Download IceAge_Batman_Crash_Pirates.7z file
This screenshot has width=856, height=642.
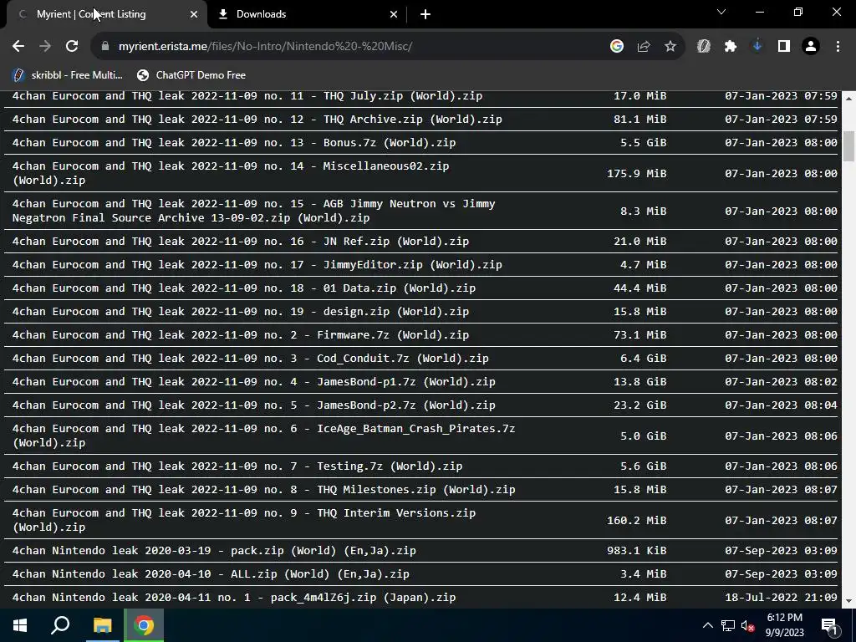coord(263,436)
